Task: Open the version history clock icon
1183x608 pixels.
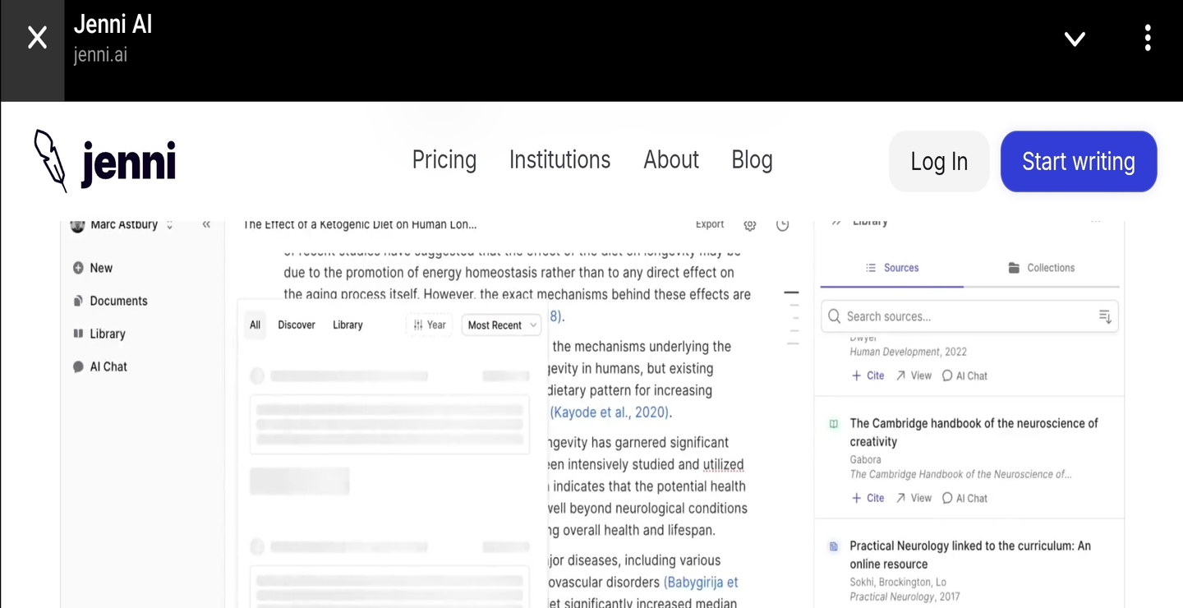Action: (782, 224)
